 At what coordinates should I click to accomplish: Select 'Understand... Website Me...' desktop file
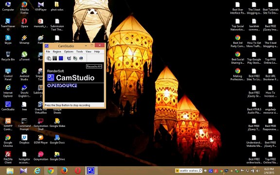[254, 140]
